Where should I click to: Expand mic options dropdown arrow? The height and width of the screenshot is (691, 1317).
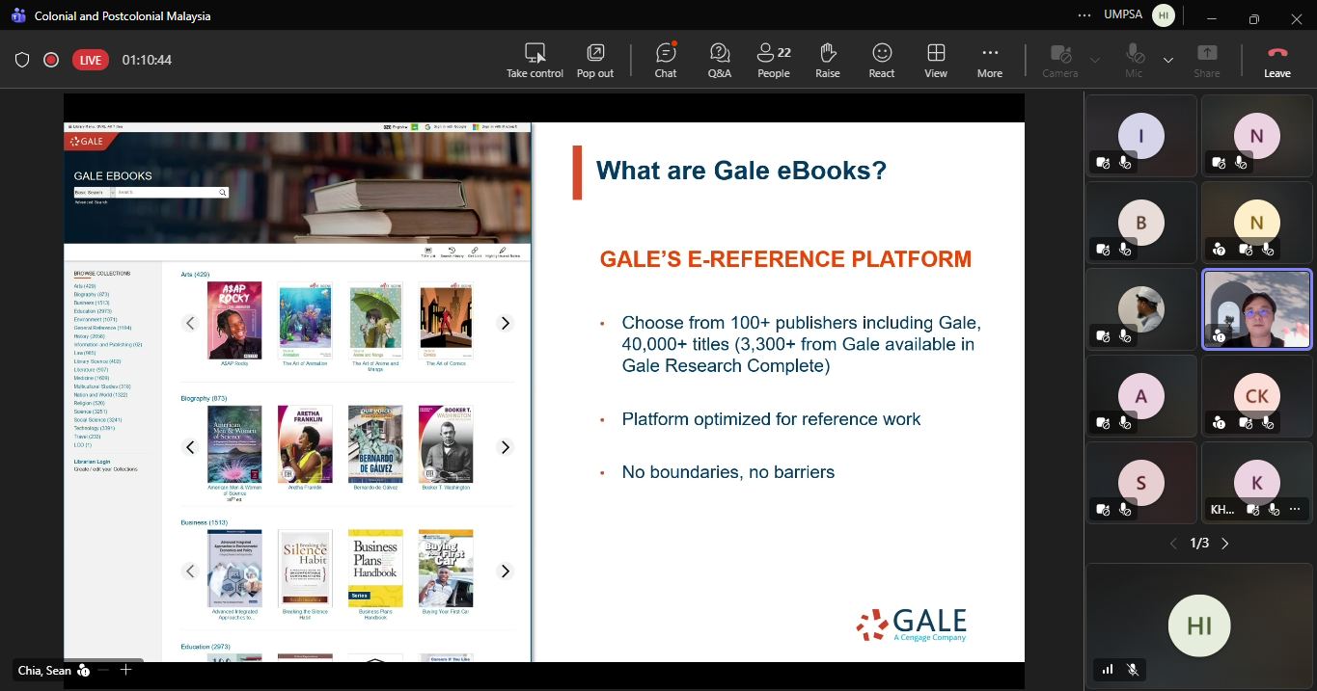coord(1167,60)
